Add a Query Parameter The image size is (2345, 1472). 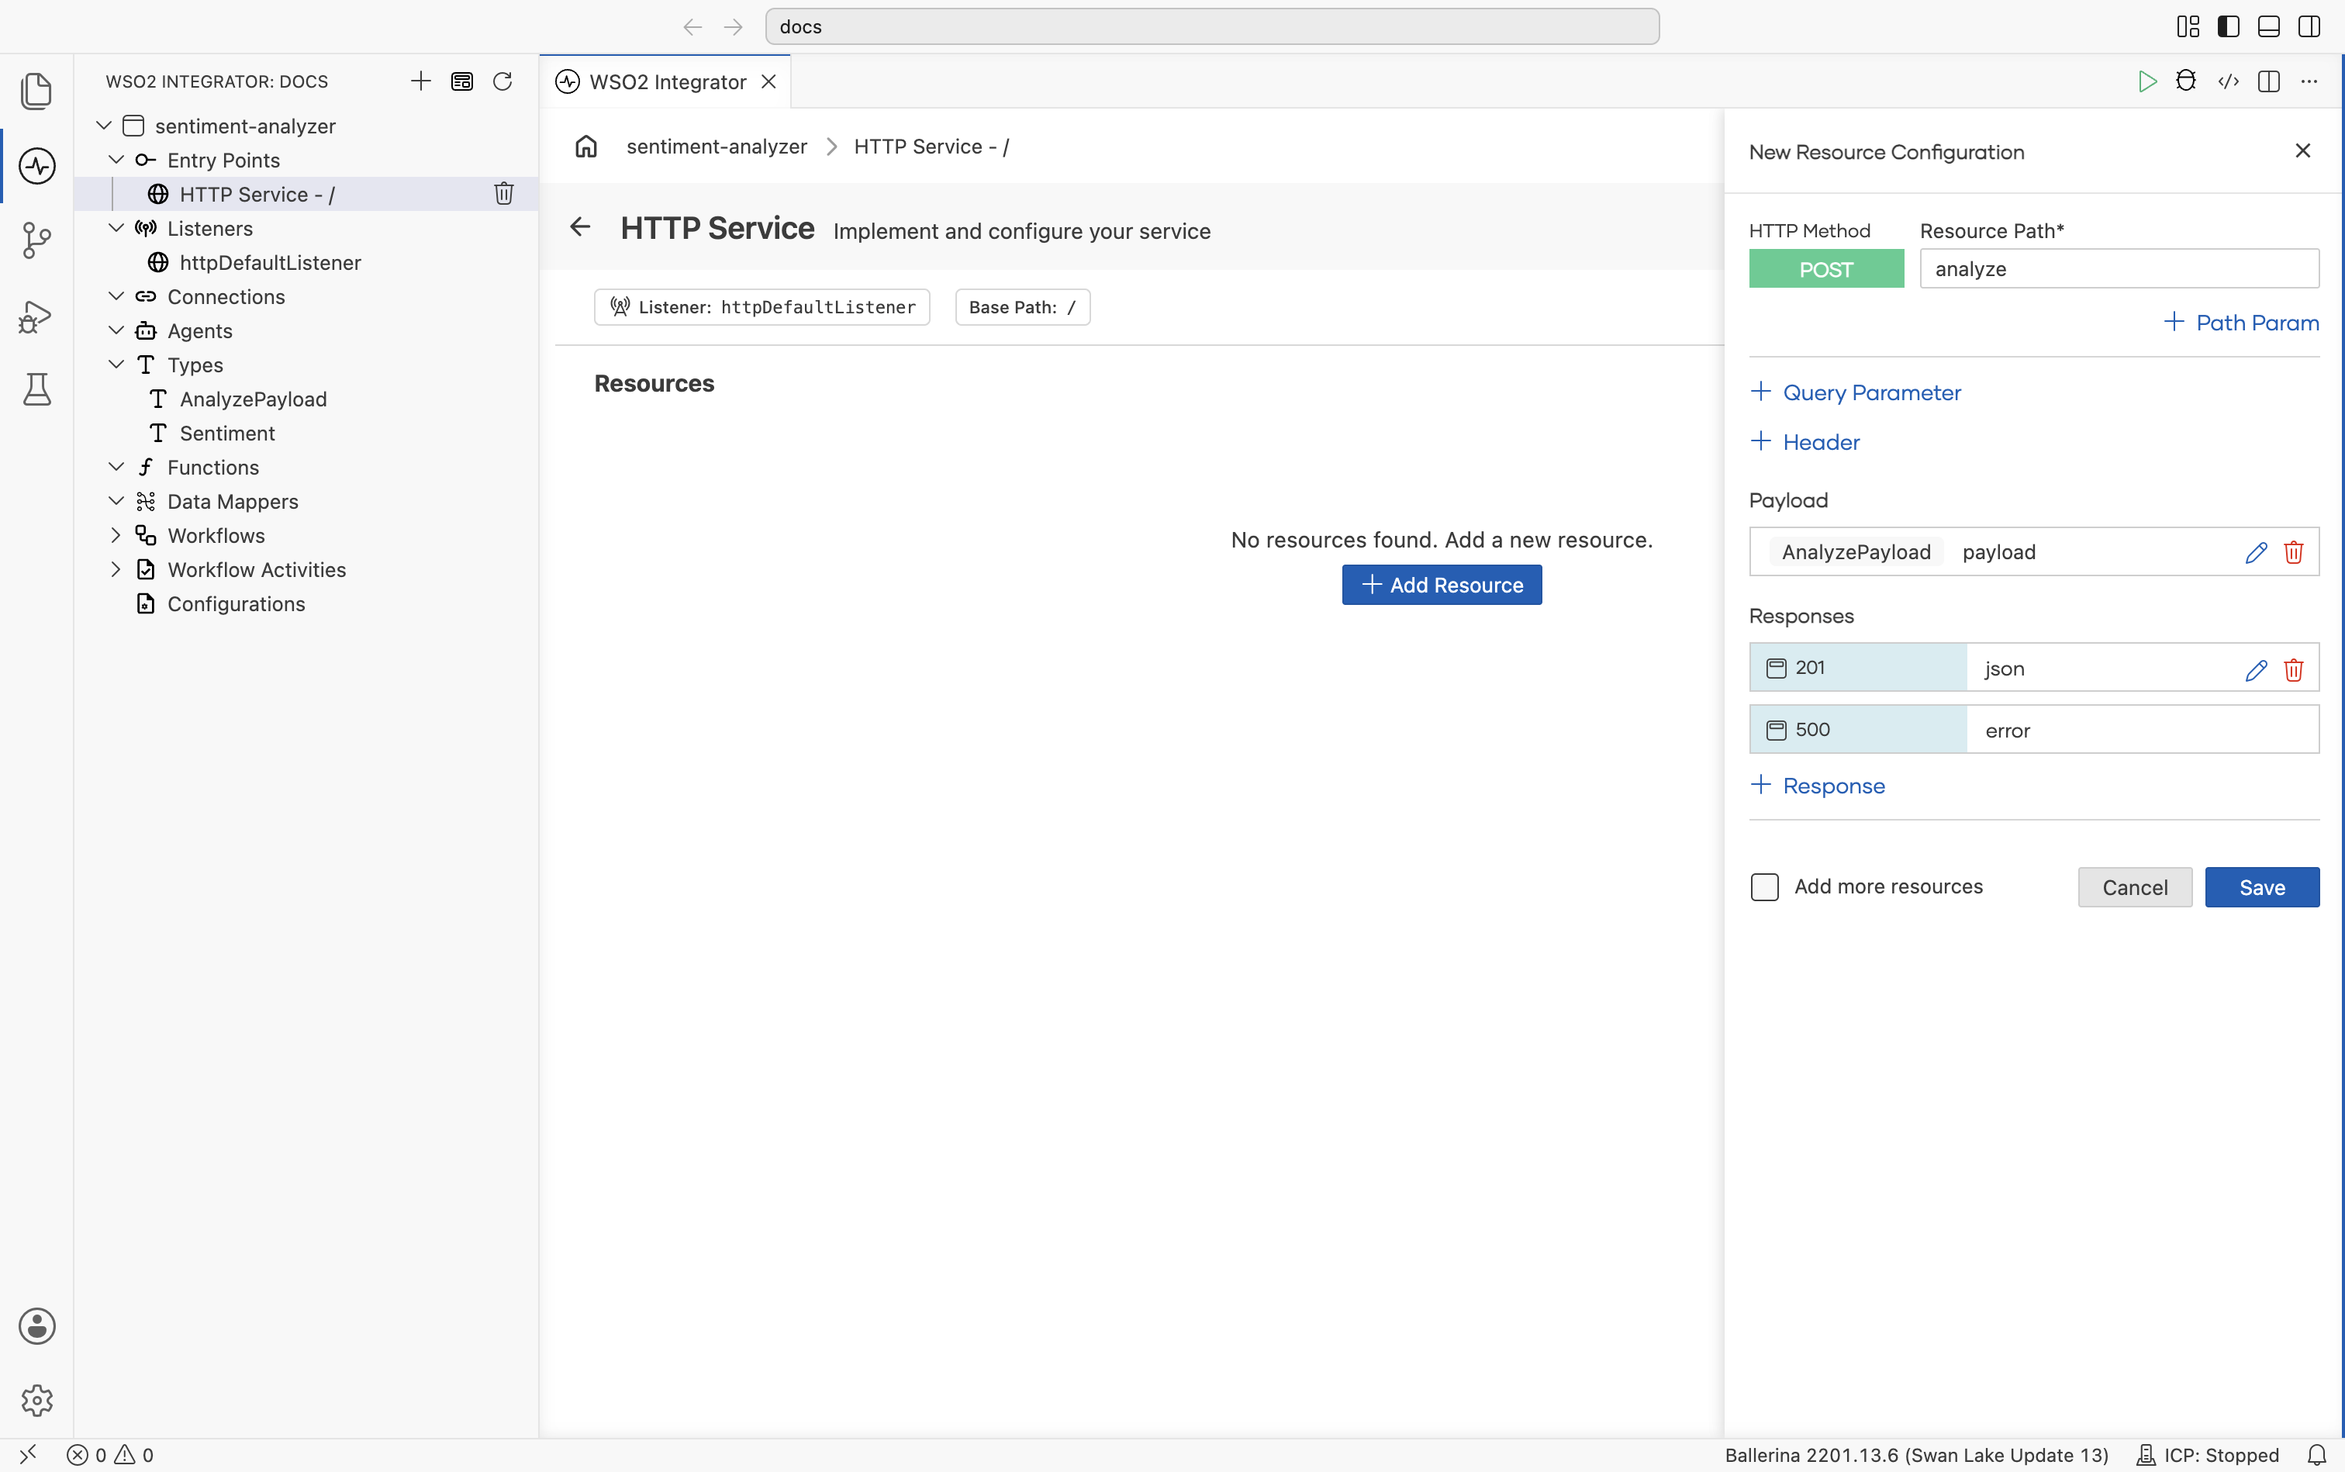[1856, 392]
